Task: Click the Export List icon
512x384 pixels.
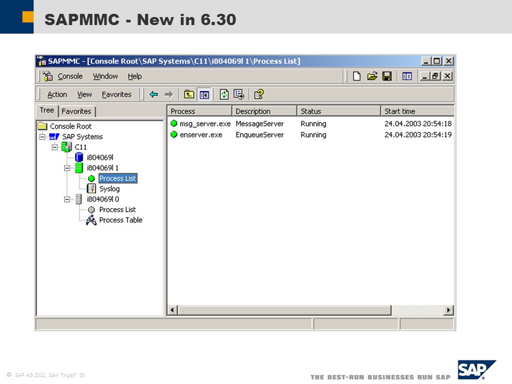Action: click(239, 94)
